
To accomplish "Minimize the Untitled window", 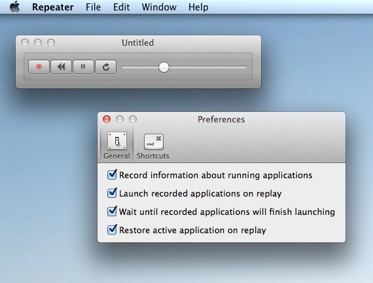I will pos(38,43).
